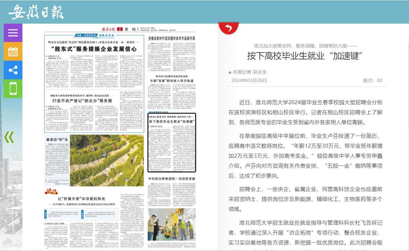Open the purple hamburger menu
Image resolution: width=409 pixels, height=251 pixels.
coord(13,33)
